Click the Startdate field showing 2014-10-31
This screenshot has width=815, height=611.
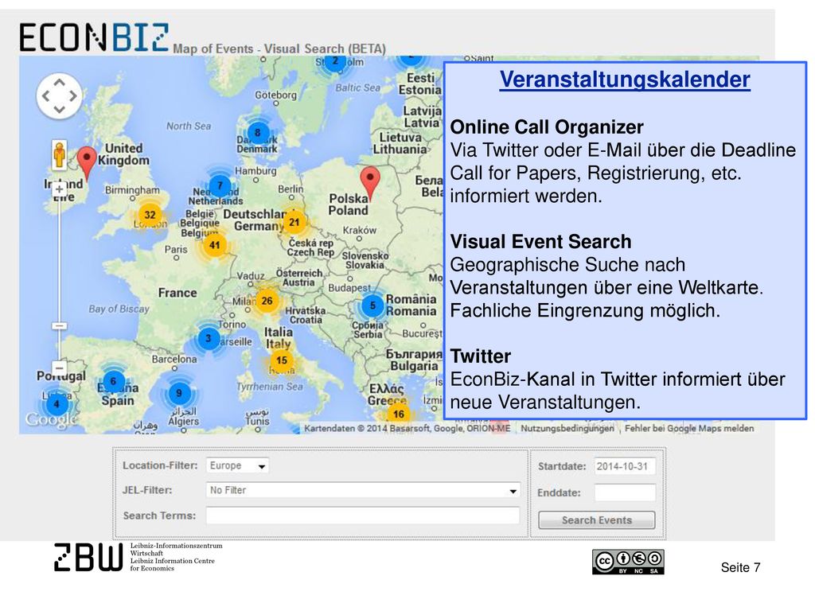pyautogui.click(x=624, y=466)
